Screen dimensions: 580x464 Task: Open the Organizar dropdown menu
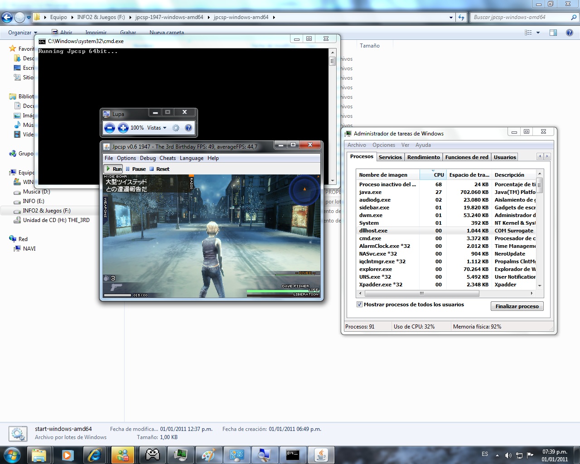coord(23,33)
